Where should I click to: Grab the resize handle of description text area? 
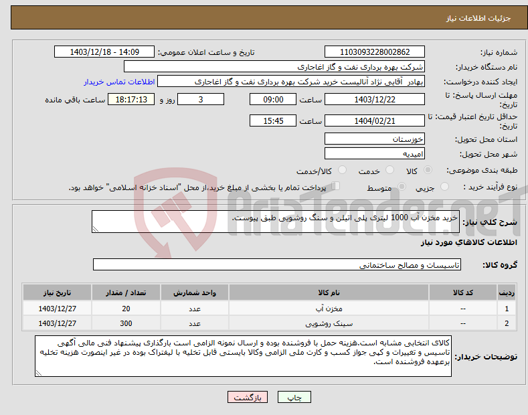(96, 229)
